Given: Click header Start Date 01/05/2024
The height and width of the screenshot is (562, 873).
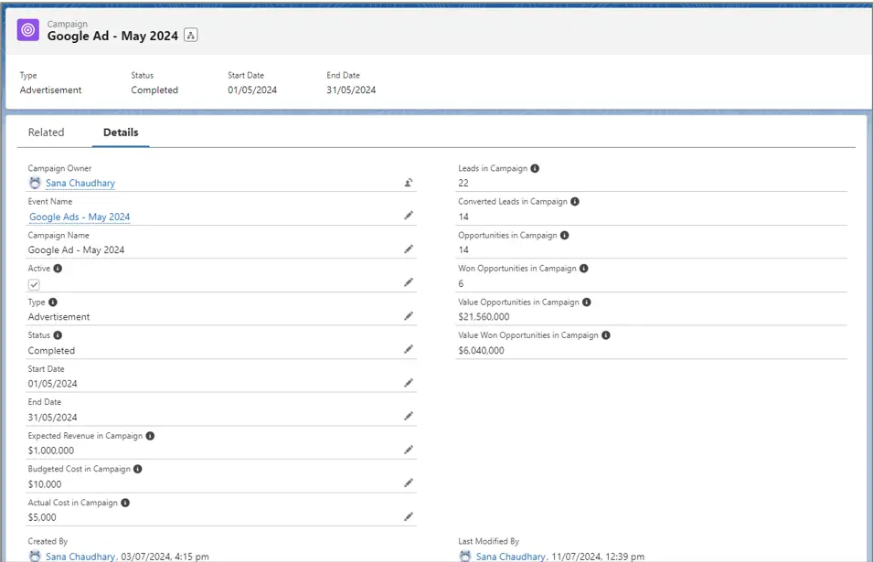Looking at the screenshot, I should [252, 90].
